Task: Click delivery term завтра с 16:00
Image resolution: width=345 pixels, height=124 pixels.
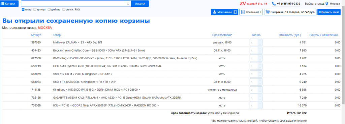Action: [222, 43]
